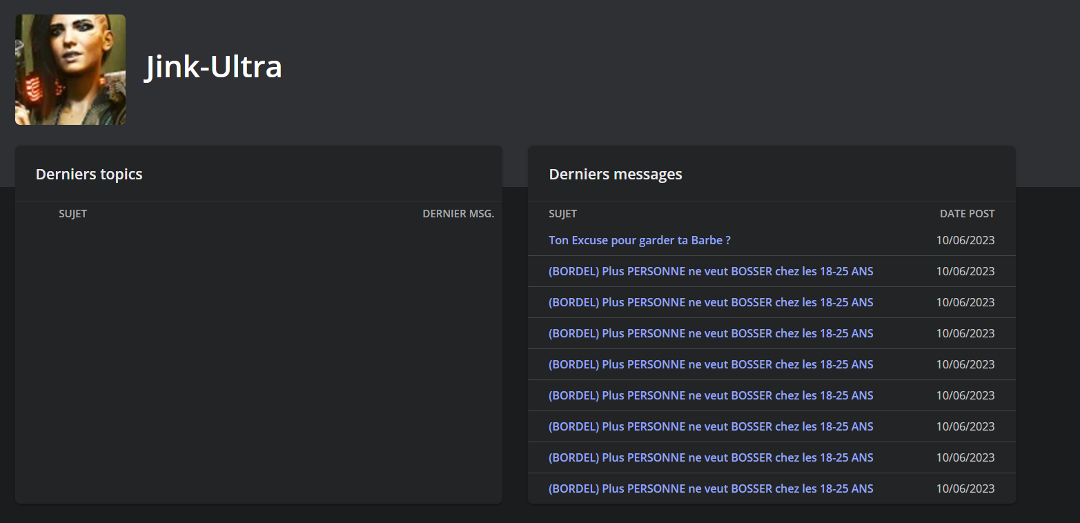The height and width of the screenshot is (523, 1080).
Task: Click the date beside the 'Ton Excuse' message
Action: [x=965, y=240]
